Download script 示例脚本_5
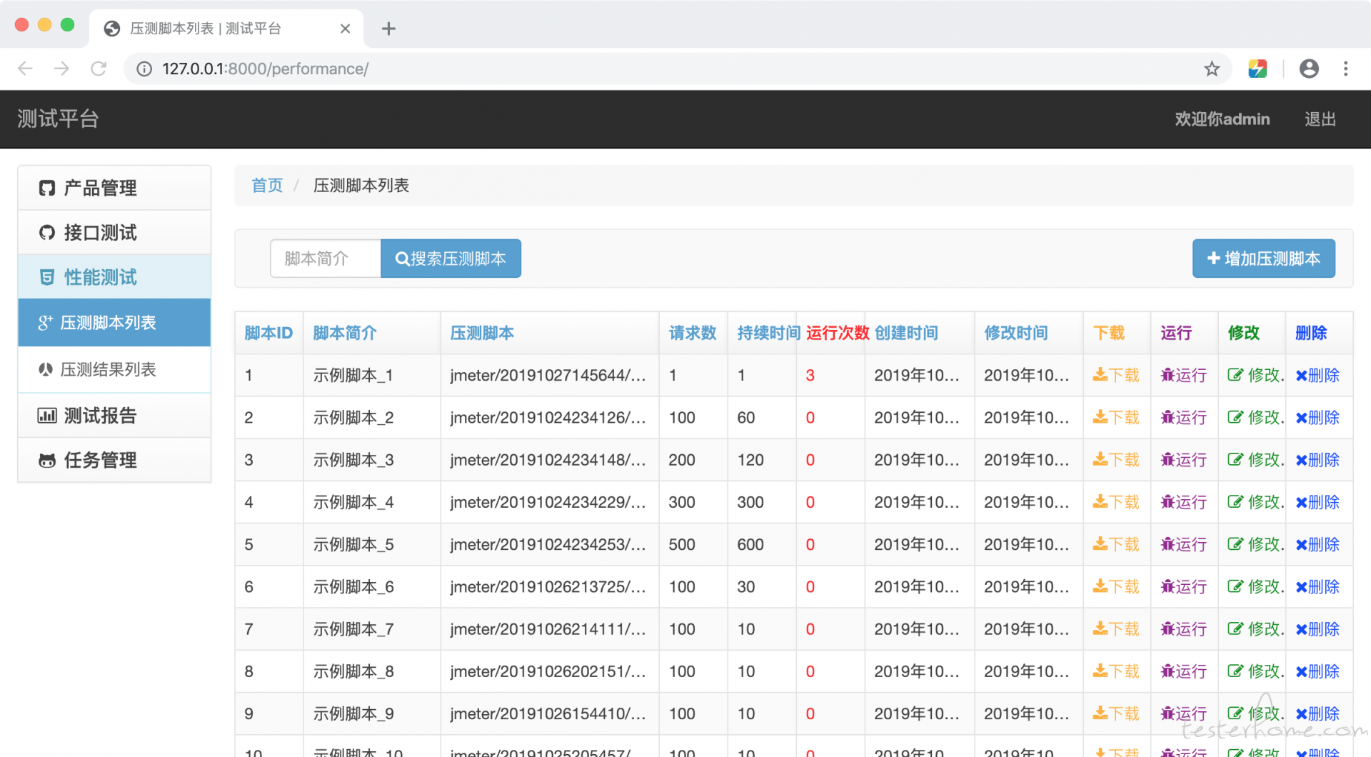Image resolution: width=1371 pixels, height=757 pixels. 1116,544
